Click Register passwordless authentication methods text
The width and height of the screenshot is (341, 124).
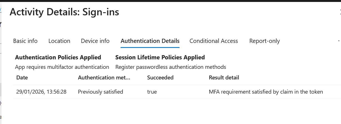(x=171, y=67)
